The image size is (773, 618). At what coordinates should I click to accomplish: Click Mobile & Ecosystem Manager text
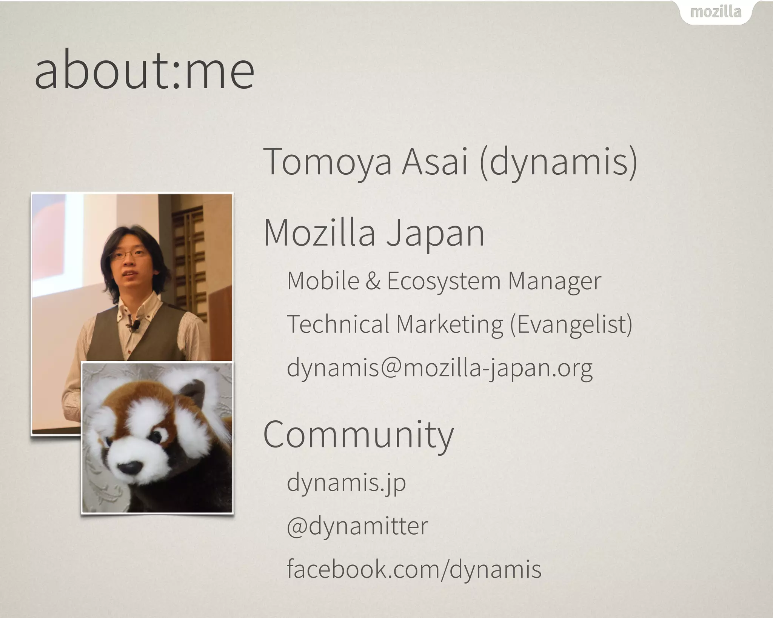coord(444,281)
